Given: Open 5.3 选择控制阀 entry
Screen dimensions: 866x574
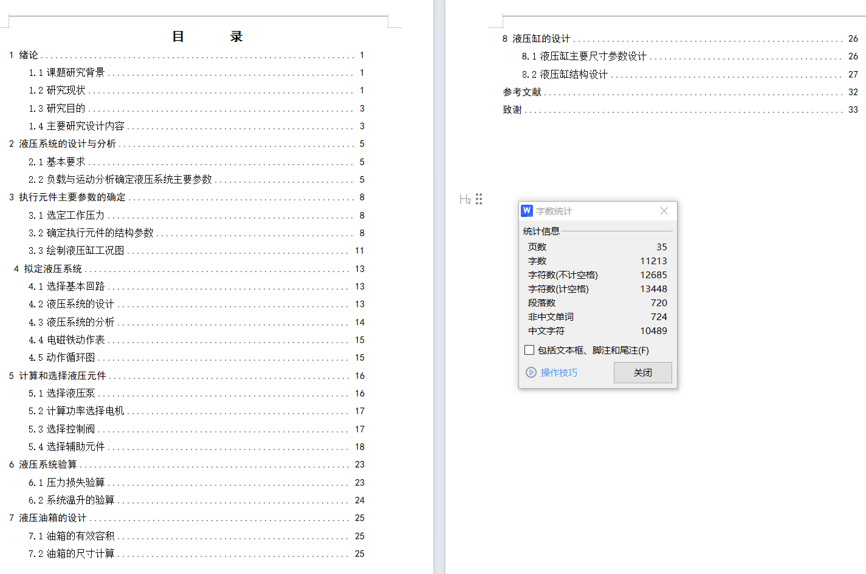Looking at the screenshot, I should click(196, 429).
